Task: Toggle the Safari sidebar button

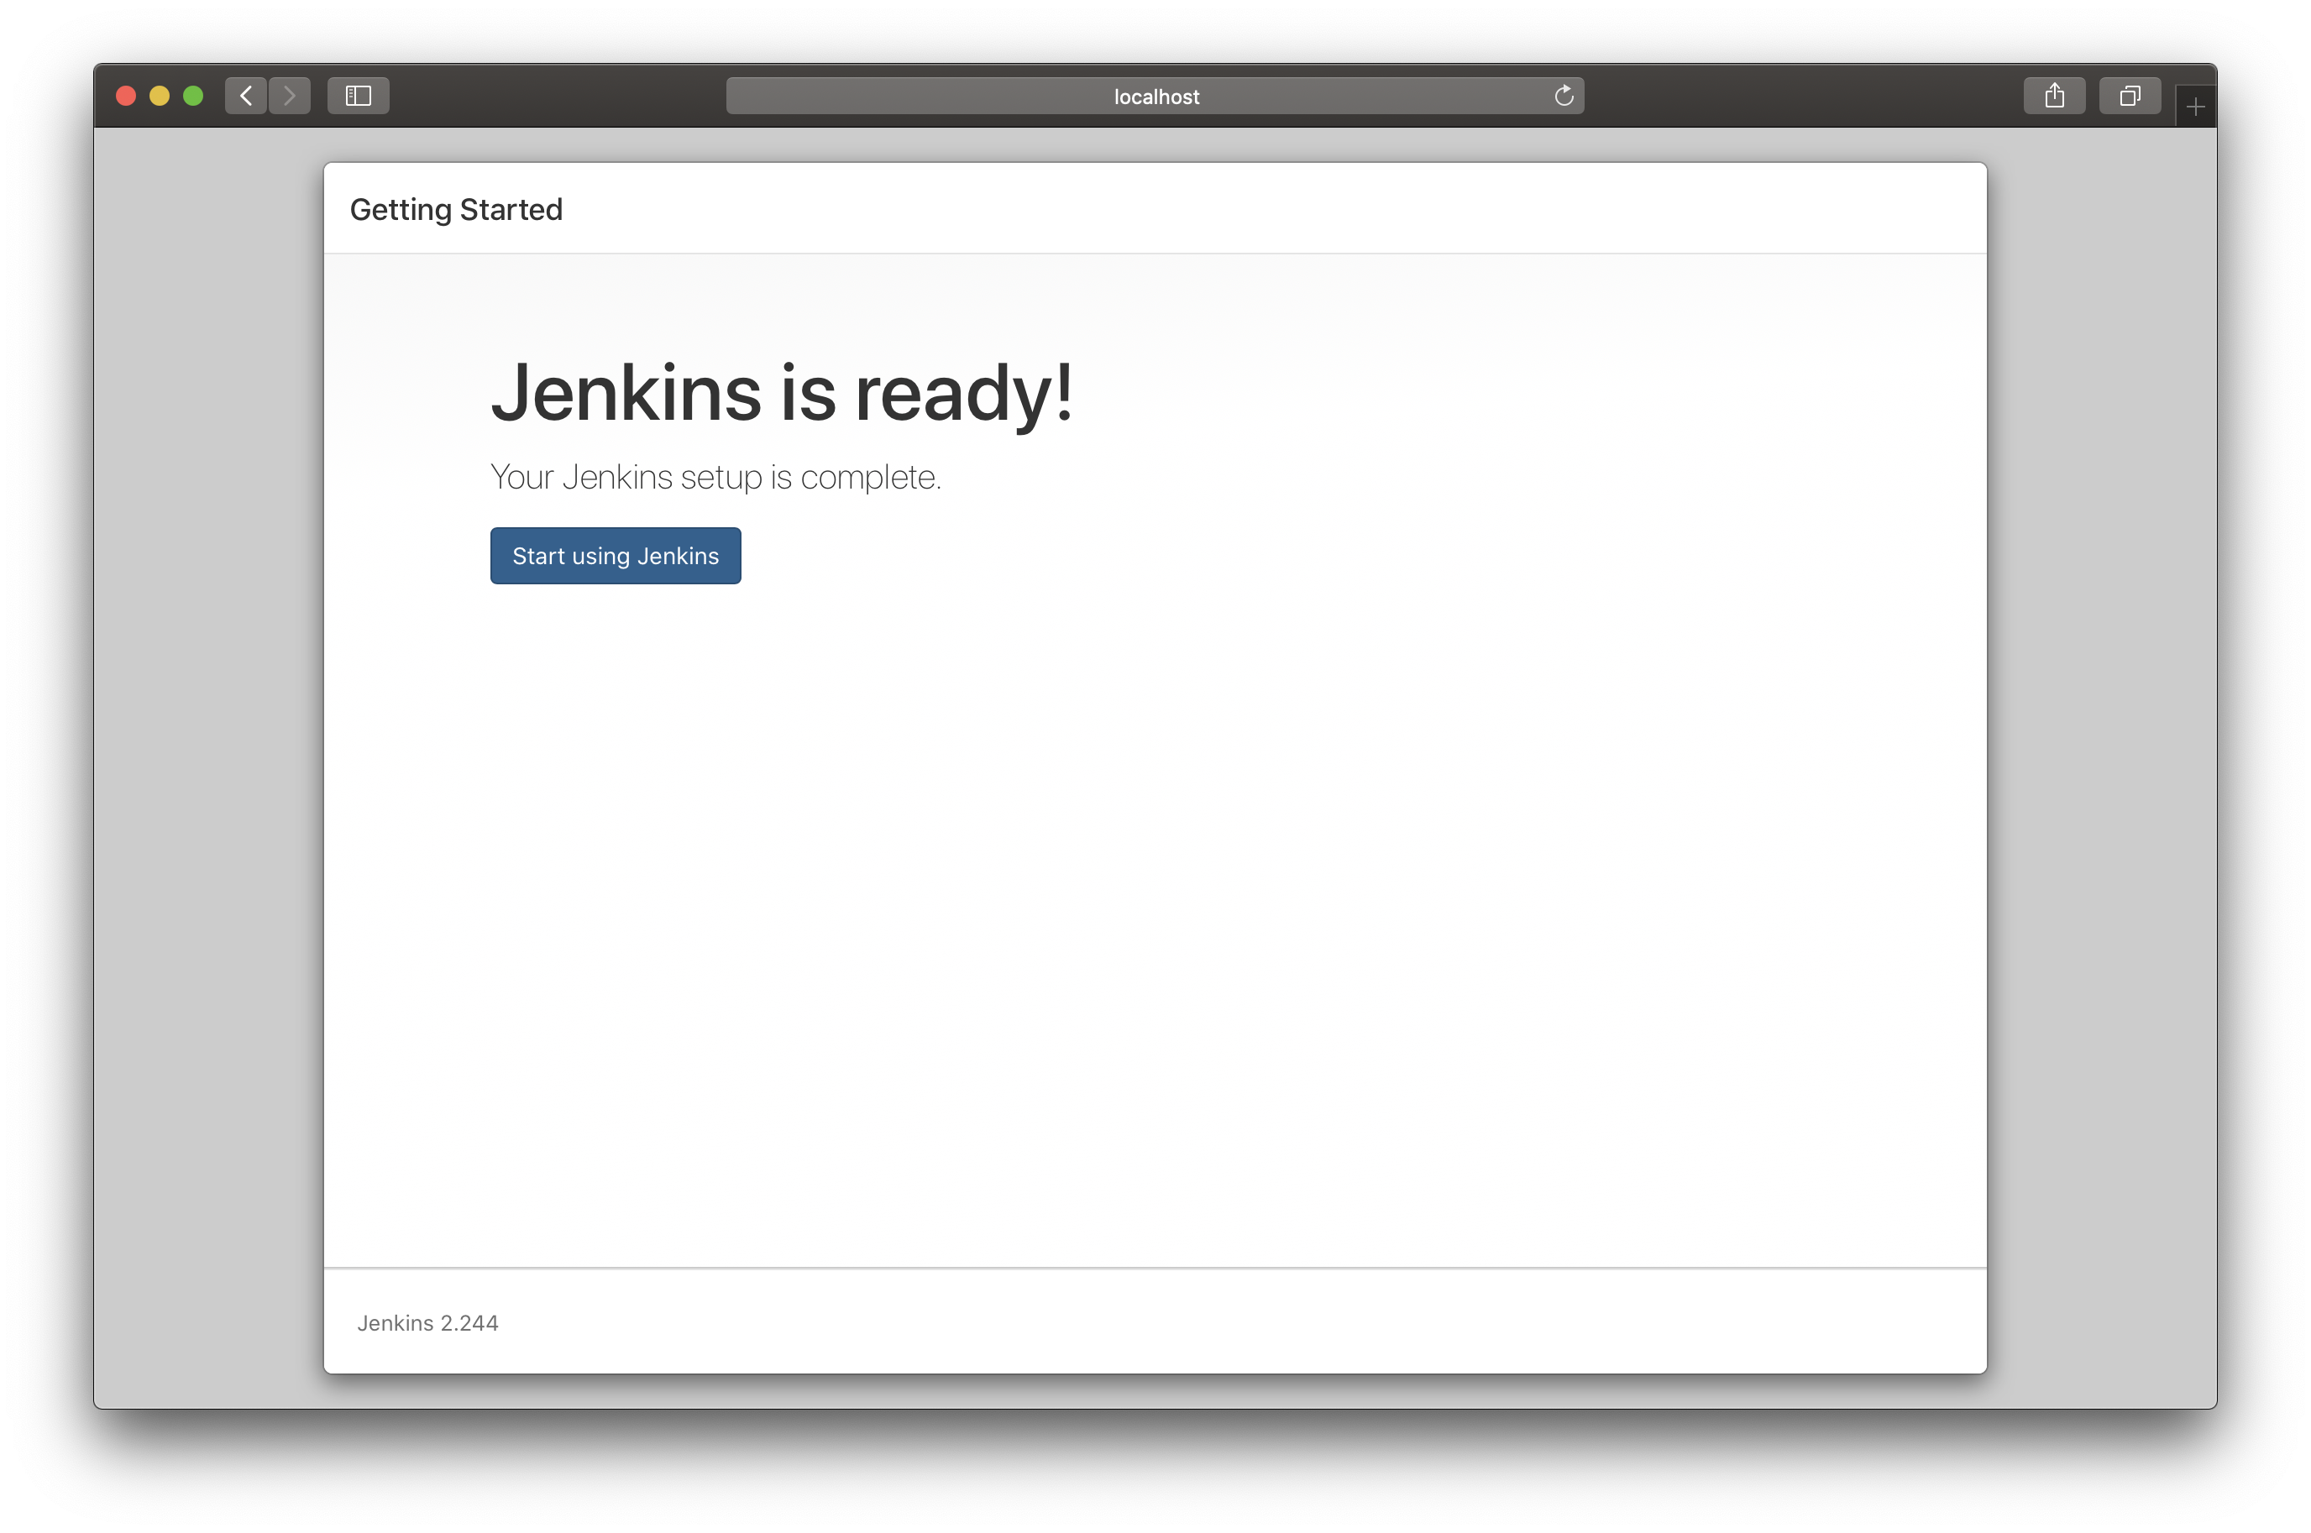Action: coord(358,96)
